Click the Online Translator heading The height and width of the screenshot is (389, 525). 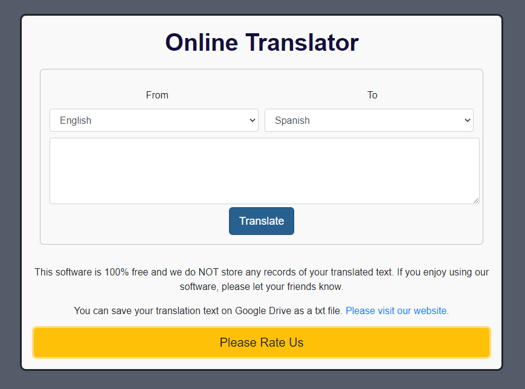pyautogui.click(x=262, y=42)
